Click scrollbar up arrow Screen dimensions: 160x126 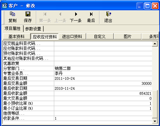pos(155,44)
